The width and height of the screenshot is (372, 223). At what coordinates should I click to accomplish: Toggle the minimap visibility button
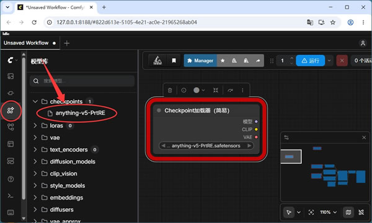coord(348,212)
